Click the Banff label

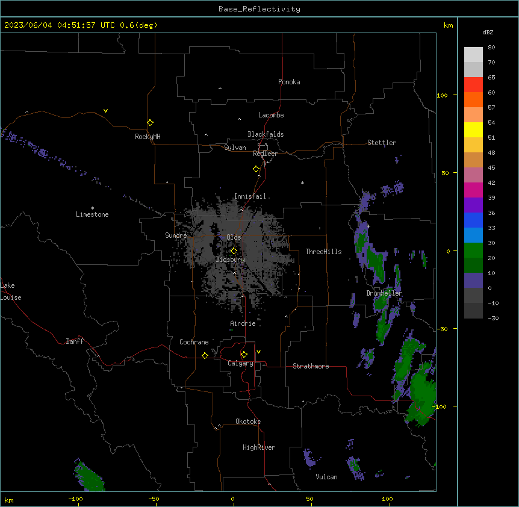click(x=75, y=341)
